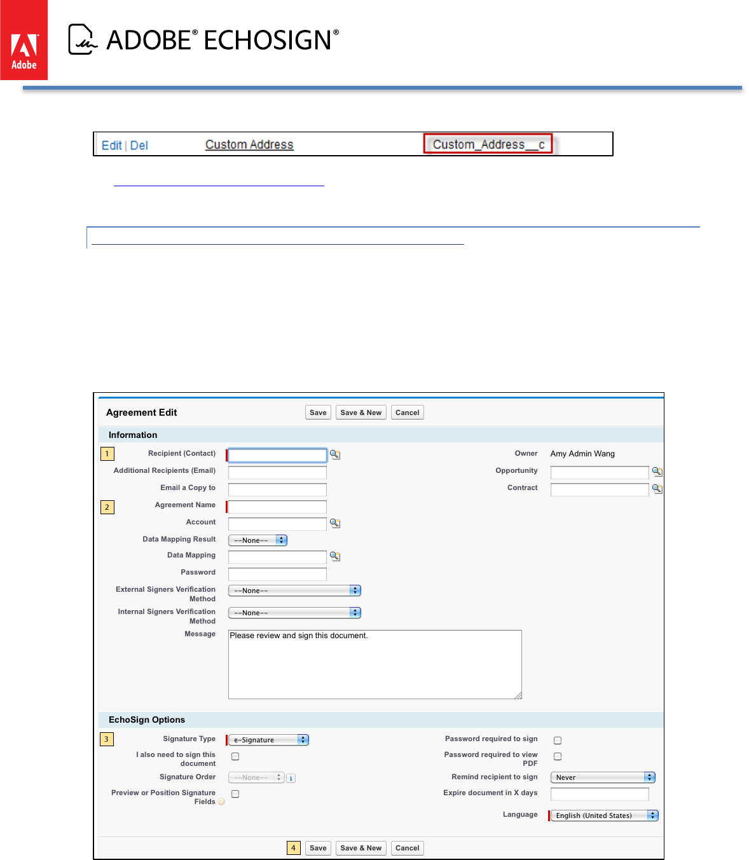Click Additional Recipients (Email) field
This screenshot has width=749, height=860.
pos(277,472)
